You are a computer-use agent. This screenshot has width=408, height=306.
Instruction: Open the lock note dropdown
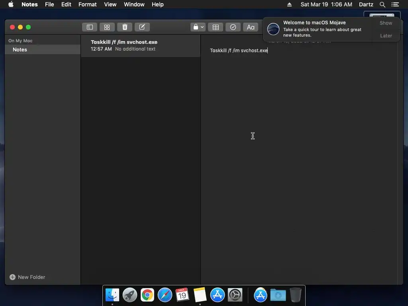pos(198,27)
